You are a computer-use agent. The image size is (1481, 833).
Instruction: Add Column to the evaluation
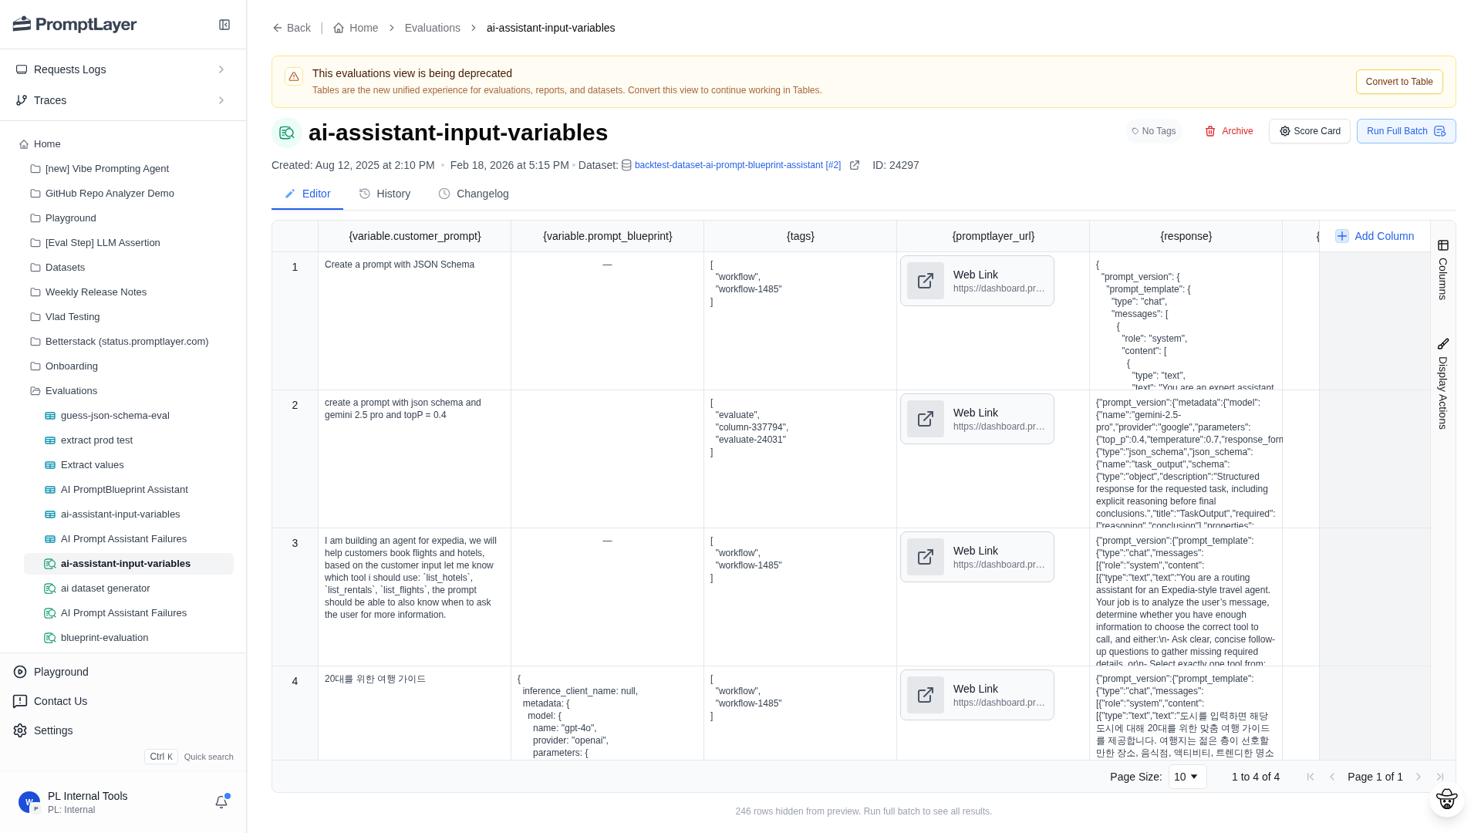1375,236
